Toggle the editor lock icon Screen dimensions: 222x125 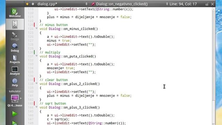coord(207,4)
